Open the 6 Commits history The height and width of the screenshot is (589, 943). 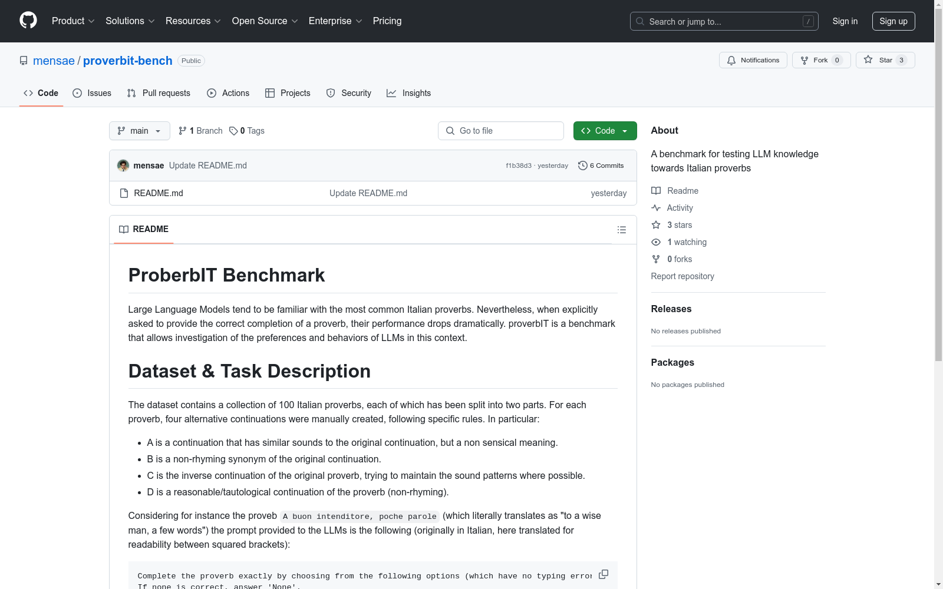(x=601, y=166)
